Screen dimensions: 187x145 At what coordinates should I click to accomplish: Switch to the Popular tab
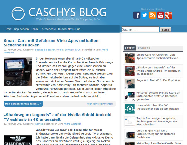[144, 48]
